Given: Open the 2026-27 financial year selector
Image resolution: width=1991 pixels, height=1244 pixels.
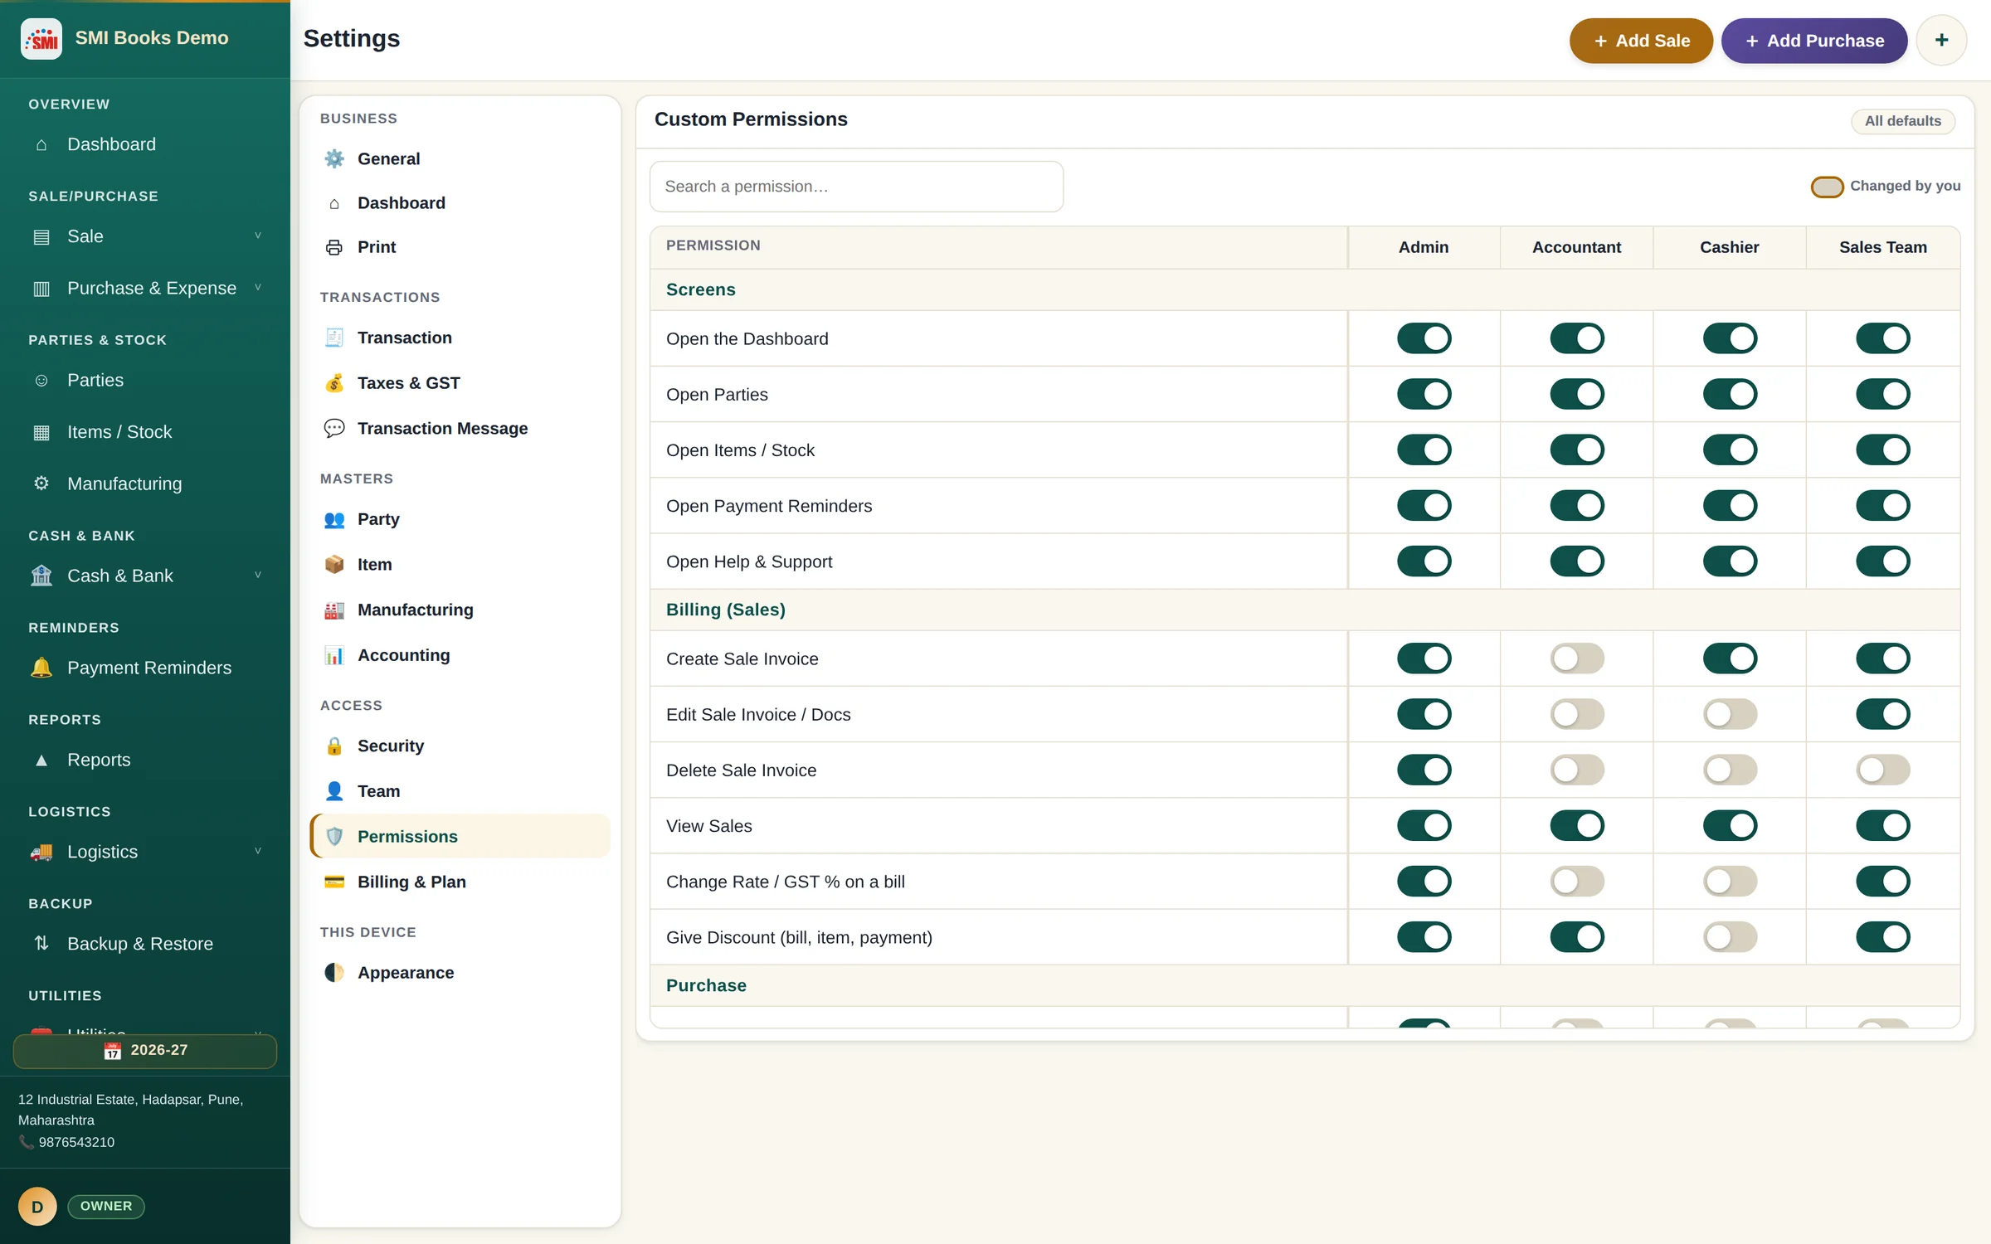Looking at the screenshot, I should pyautogui.click(x=145, y=1051).
